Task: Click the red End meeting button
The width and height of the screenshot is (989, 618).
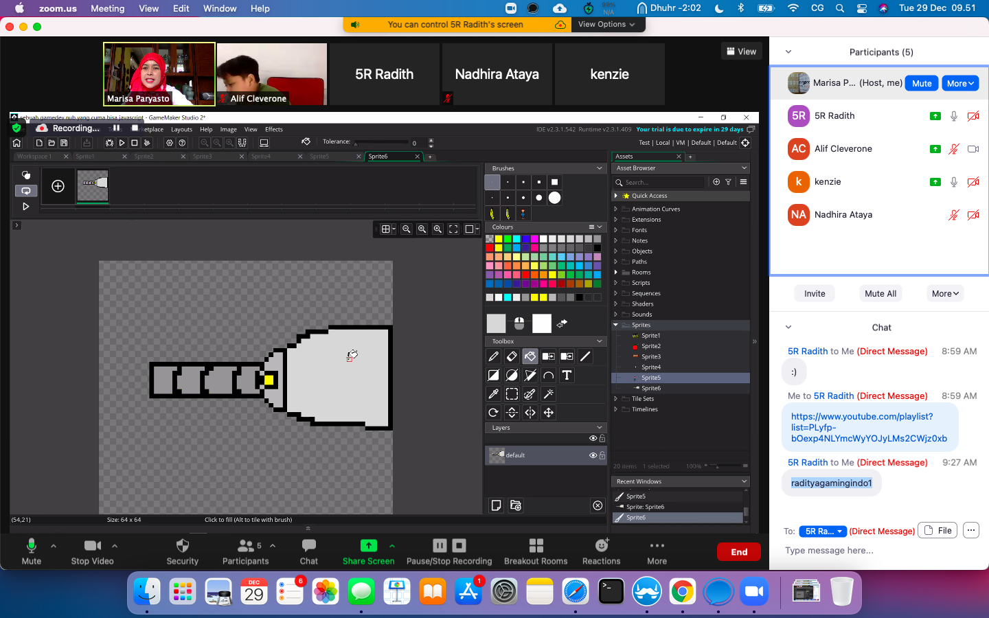Action: 739,552
